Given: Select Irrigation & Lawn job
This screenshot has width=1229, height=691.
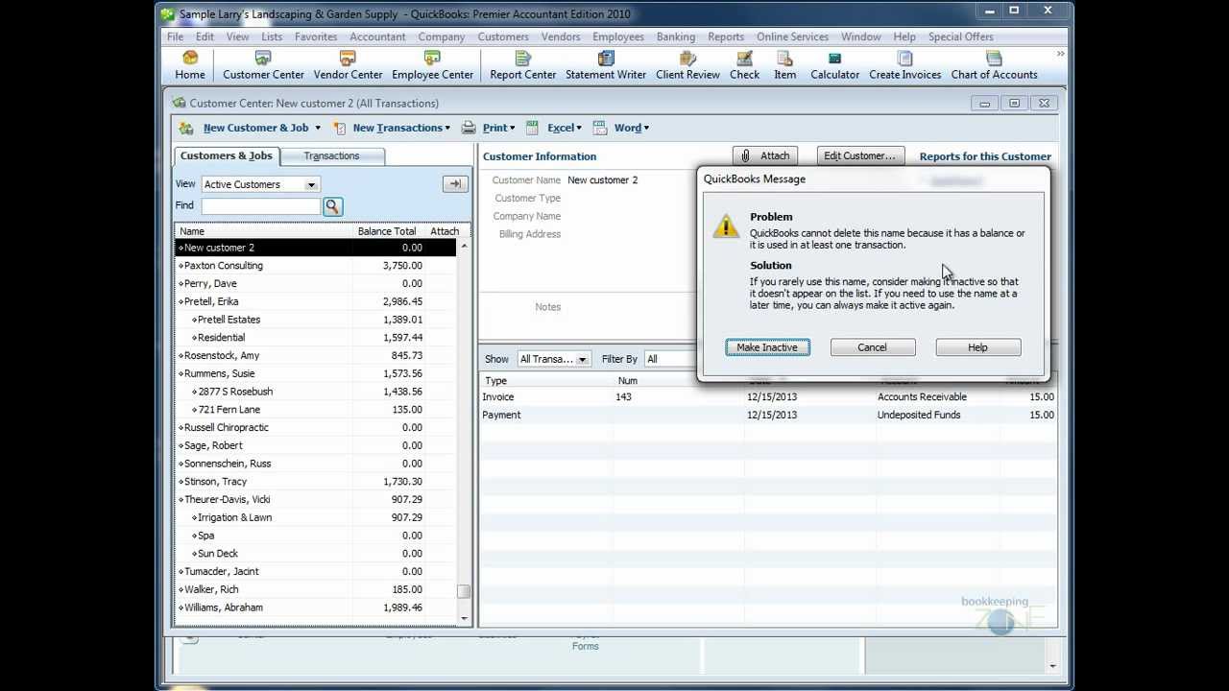Looking at the screenshot, I should coord(316,517).
